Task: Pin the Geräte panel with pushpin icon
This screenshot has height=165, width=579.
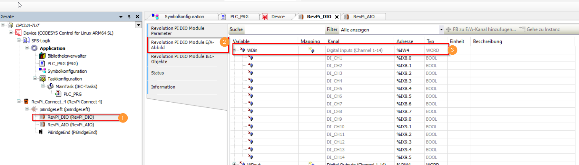Action: pyautogui.click(x=129, y=17)
